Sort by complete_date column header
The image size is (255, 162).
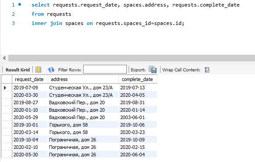click(x=138, y=79)
